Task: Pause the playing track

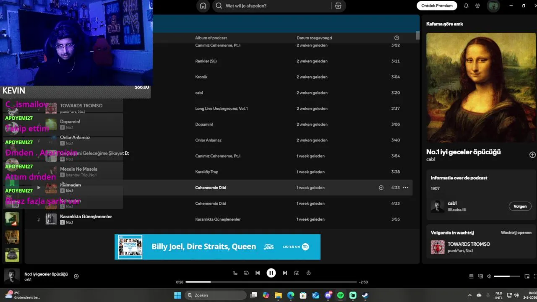Action: [x=271, y=273]
